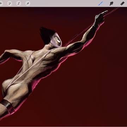This screenshot has width=127, height=127.
Task: Activate the Selection S-shaped tool
Action: tap(19, 3)
